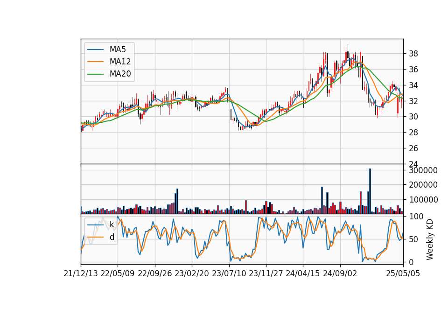Click the 38 price axis label
The height and width of the screenshot is (322, 448).
[413, 54]
